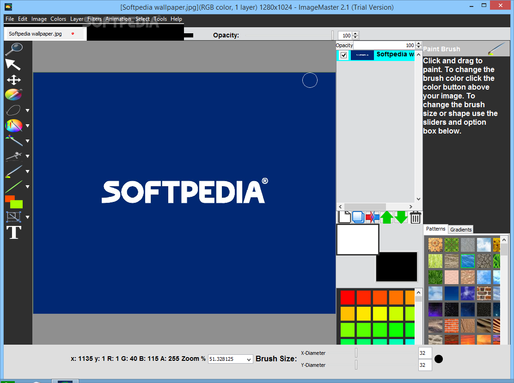Select the green line drawing tool

click(x=14, y=187)
